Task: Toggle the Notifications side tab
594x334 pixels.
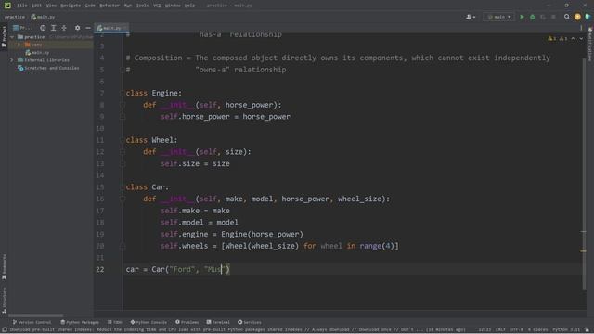Action: click(590, 44)
